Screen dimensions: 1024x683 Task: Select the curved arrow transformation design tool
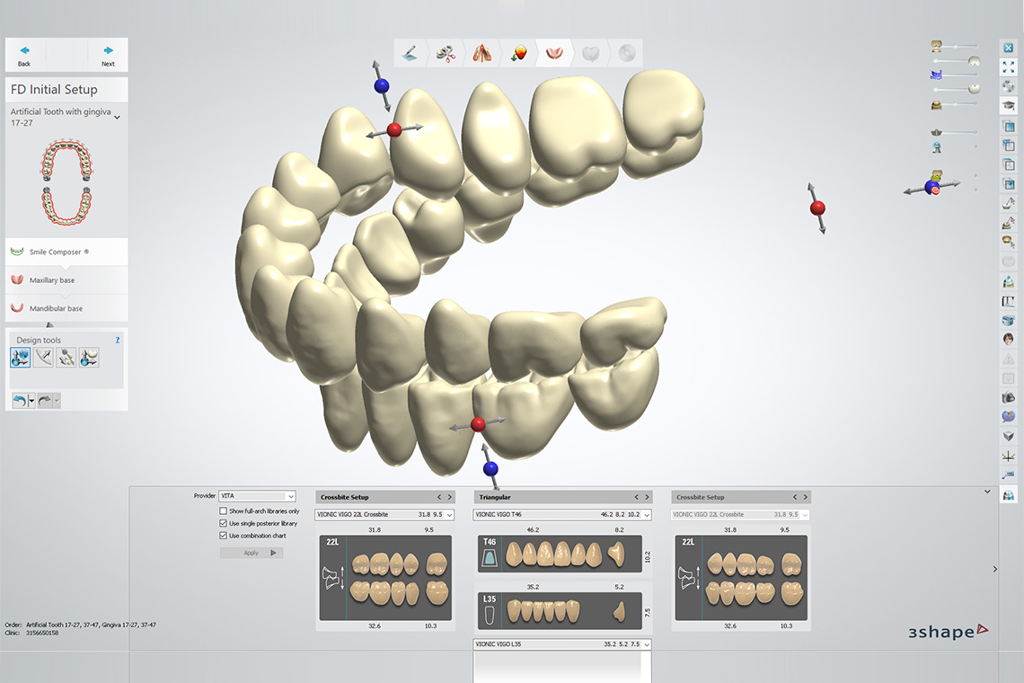coord(42,357)
